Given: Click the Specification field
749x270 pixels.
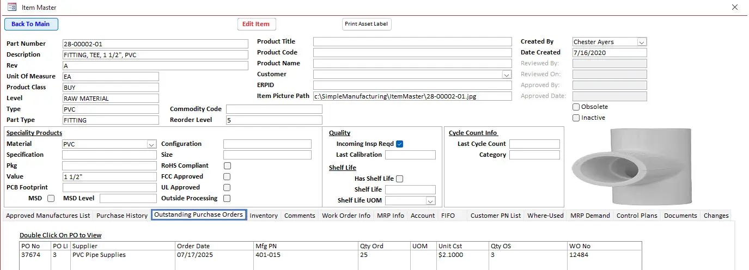Looking at the screenshot, I should [109, 155].
